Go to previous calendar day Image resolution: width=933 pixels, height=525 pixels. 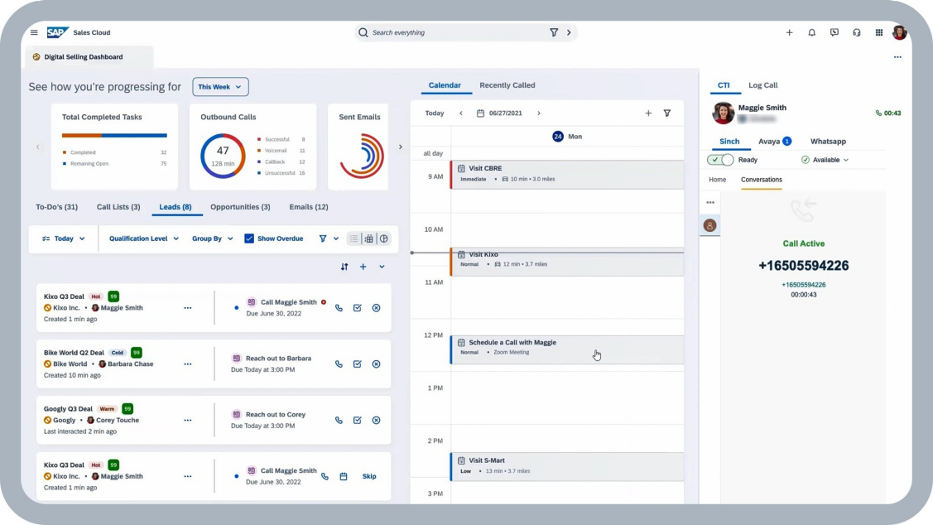point(461,113)
